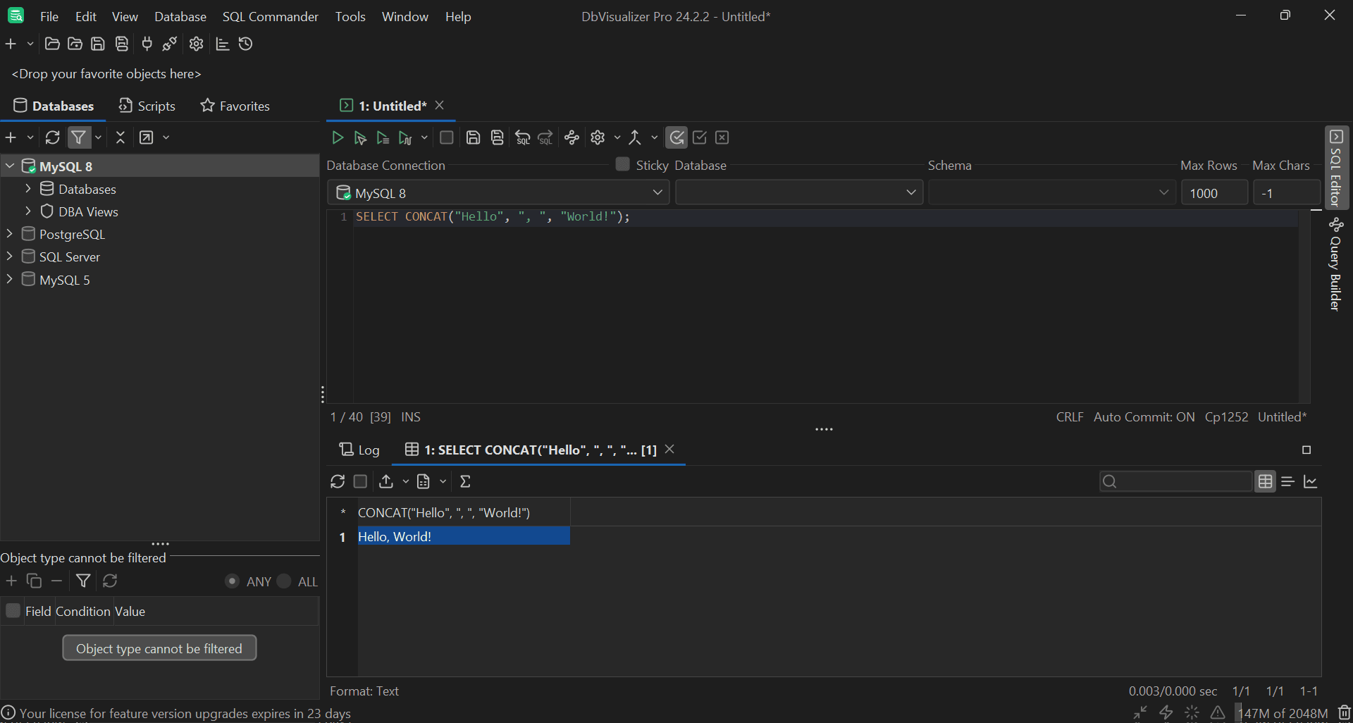Click the reload databases tree icon
Image resolution: width=1353 pixels, height=723 pixels.
[53, 137]
